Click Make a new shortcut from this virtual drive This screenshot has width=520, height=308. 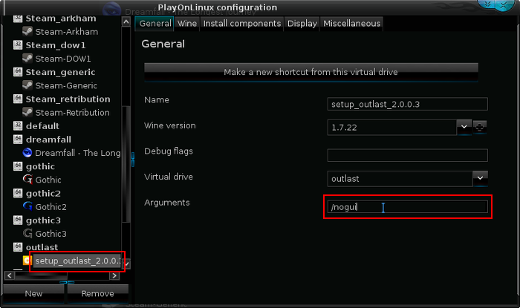(311, 72)
